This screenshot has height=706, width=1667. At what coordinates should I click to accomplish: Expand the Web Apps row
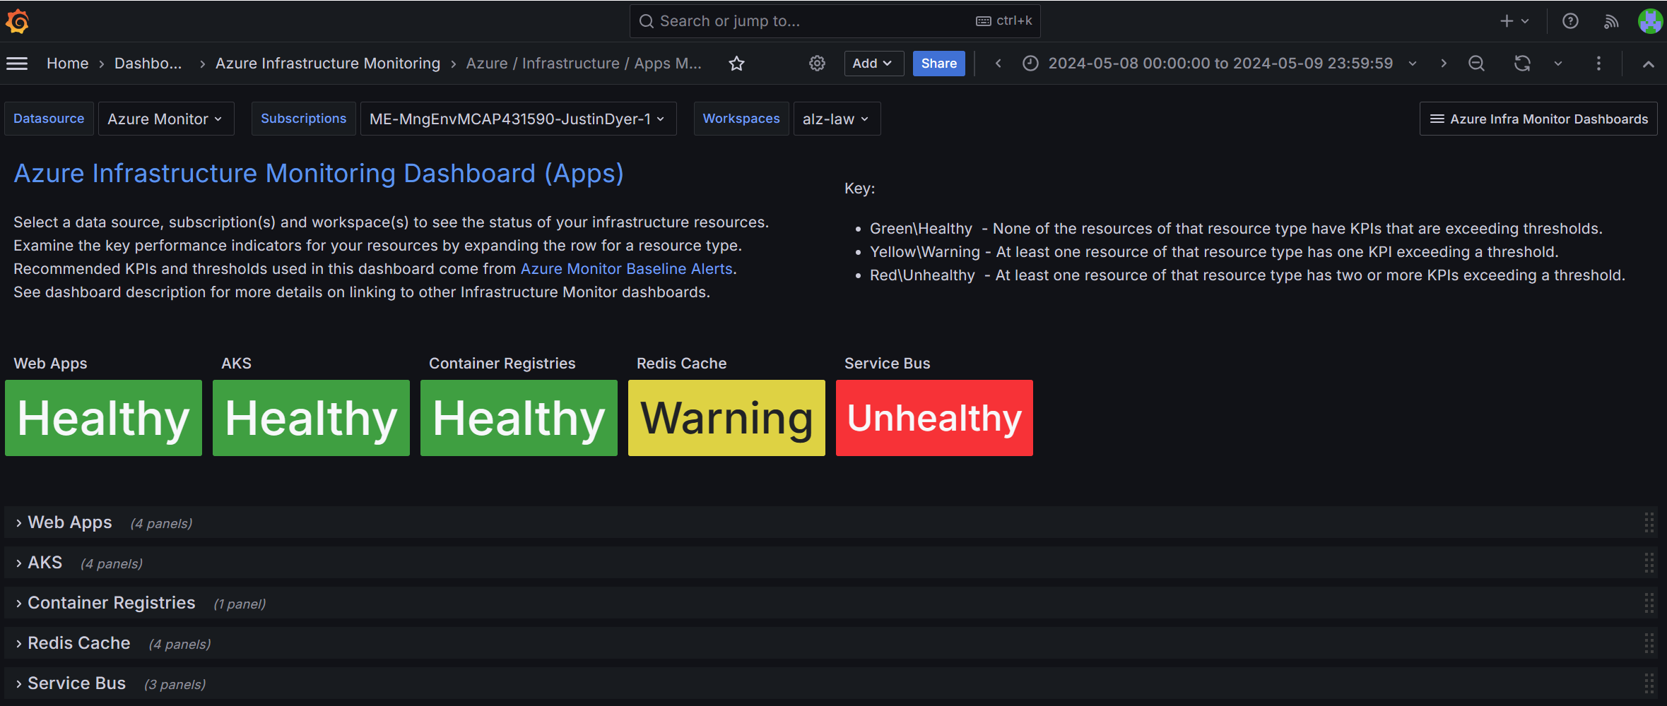point(69,522)
